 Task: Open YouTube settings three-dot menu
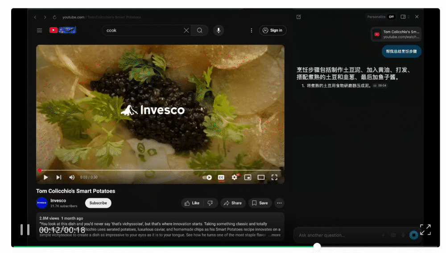point(251,30)
